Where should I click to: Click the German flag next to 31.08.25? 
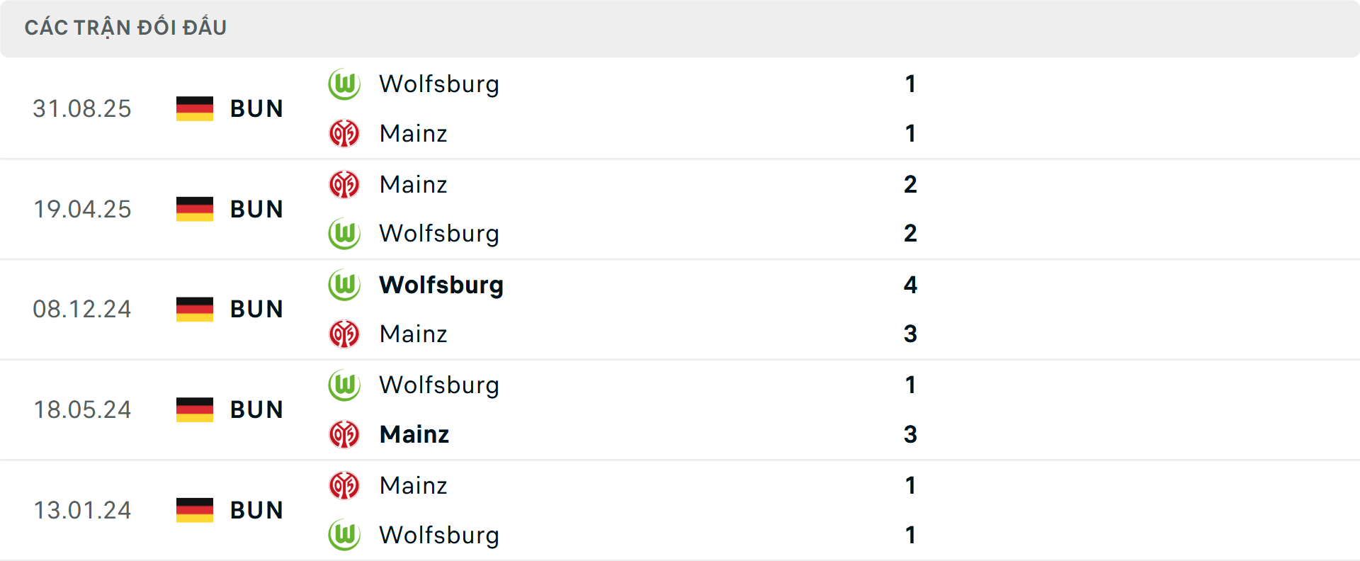[193, 108]
